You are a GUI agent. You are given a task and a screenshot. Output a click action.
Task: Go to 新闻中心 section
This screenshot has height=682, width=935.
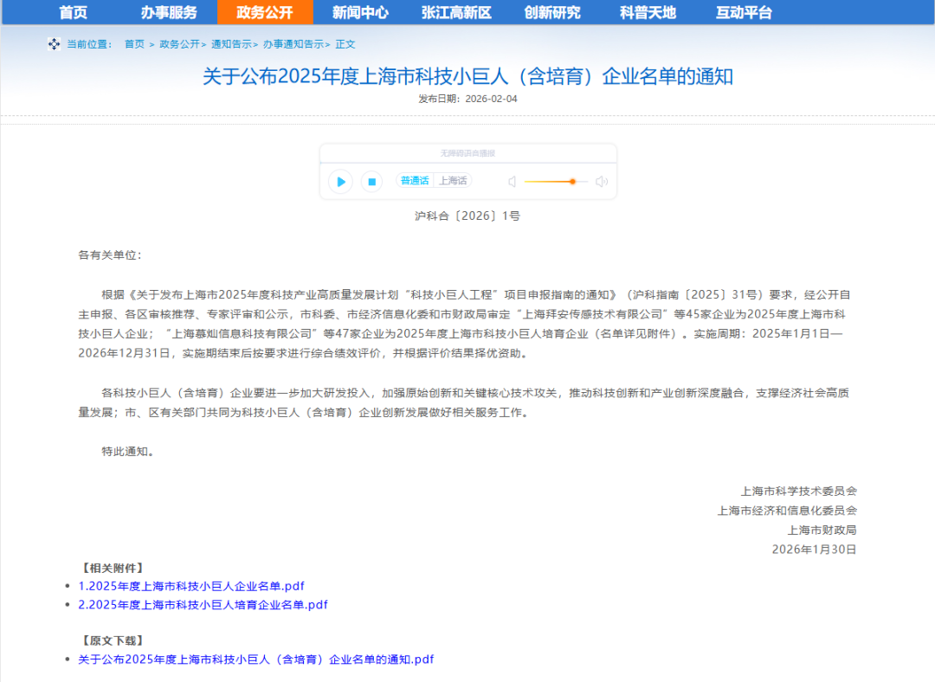(x=360, y=12)
